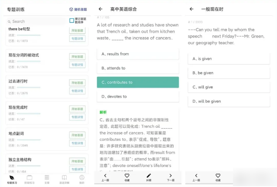Go back from 一般现在时 screen

click(x=192, y=9)
